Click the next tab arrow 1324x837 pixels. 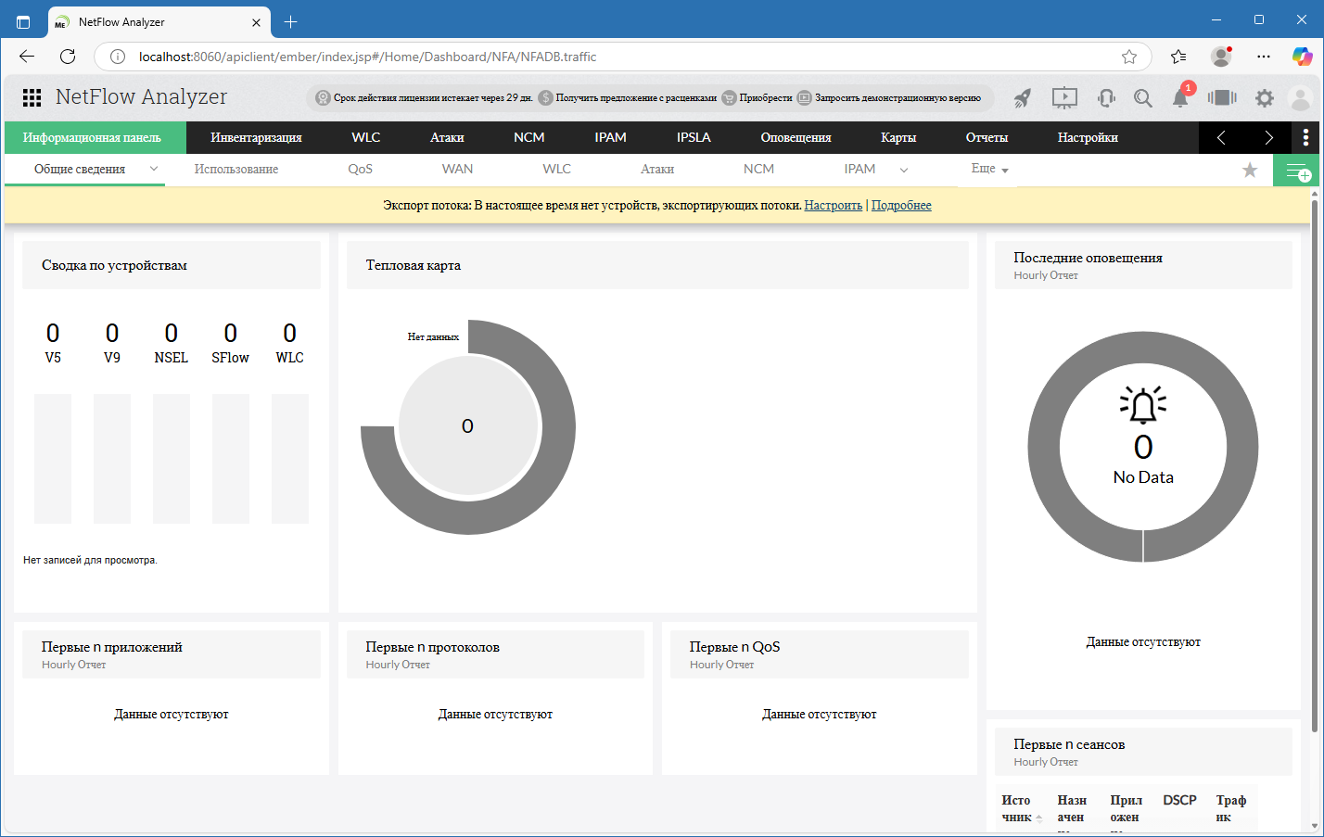click(x=1268, y=137)
